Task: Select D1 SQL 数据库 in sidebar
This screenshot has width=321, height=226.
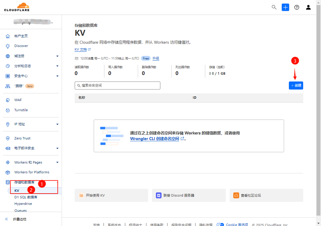Action: pos(26,197)
